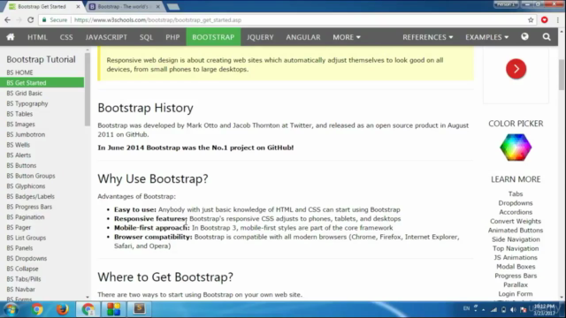Click the Login Form link
The image size is (566, 318).
click(516, 294)
